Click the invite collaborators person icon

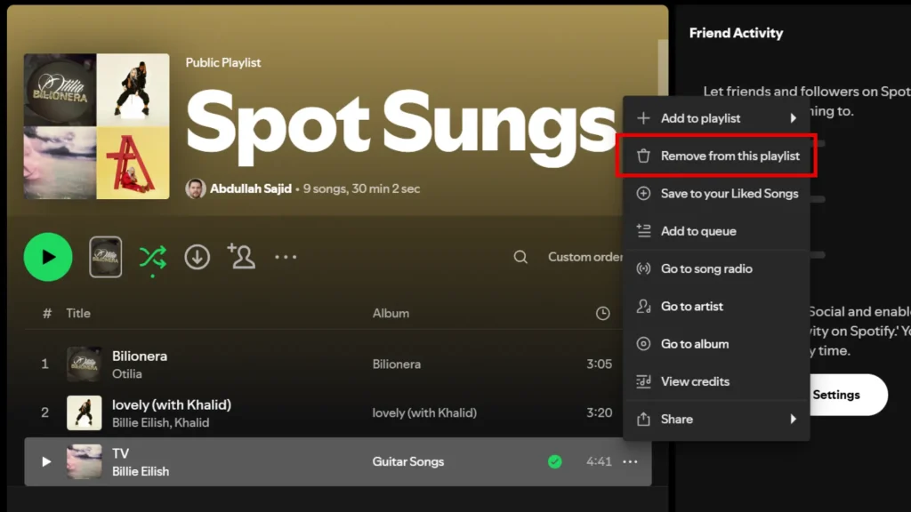(240, 256)
